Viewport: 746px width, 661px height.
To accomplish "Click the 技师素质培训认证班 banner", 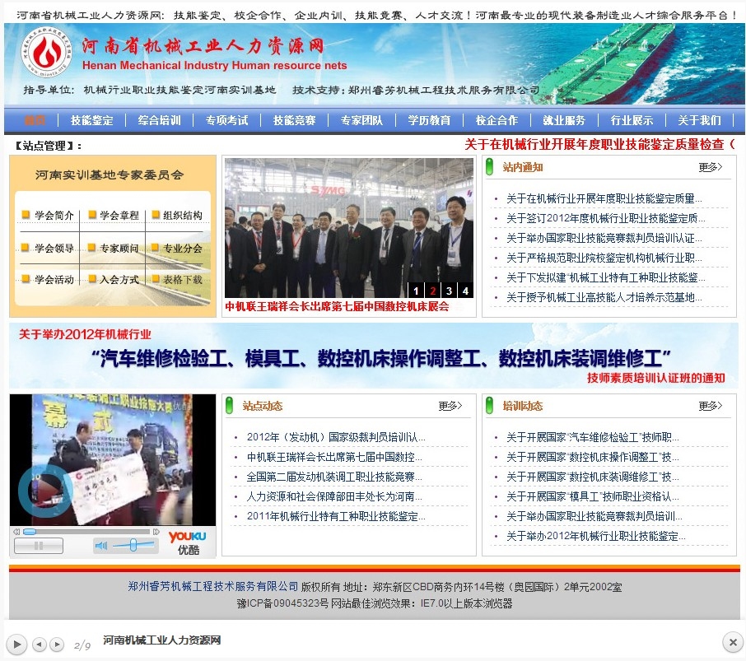I will 374,356.
